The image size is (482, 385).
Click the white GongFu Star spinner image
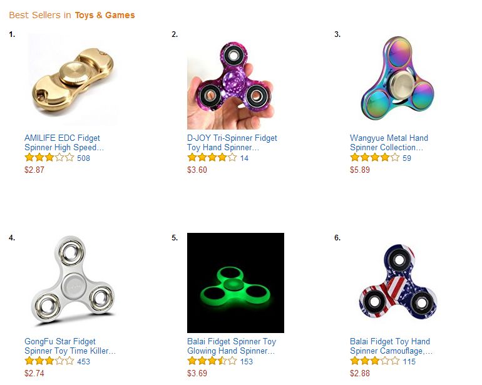[x=73, y=280]
